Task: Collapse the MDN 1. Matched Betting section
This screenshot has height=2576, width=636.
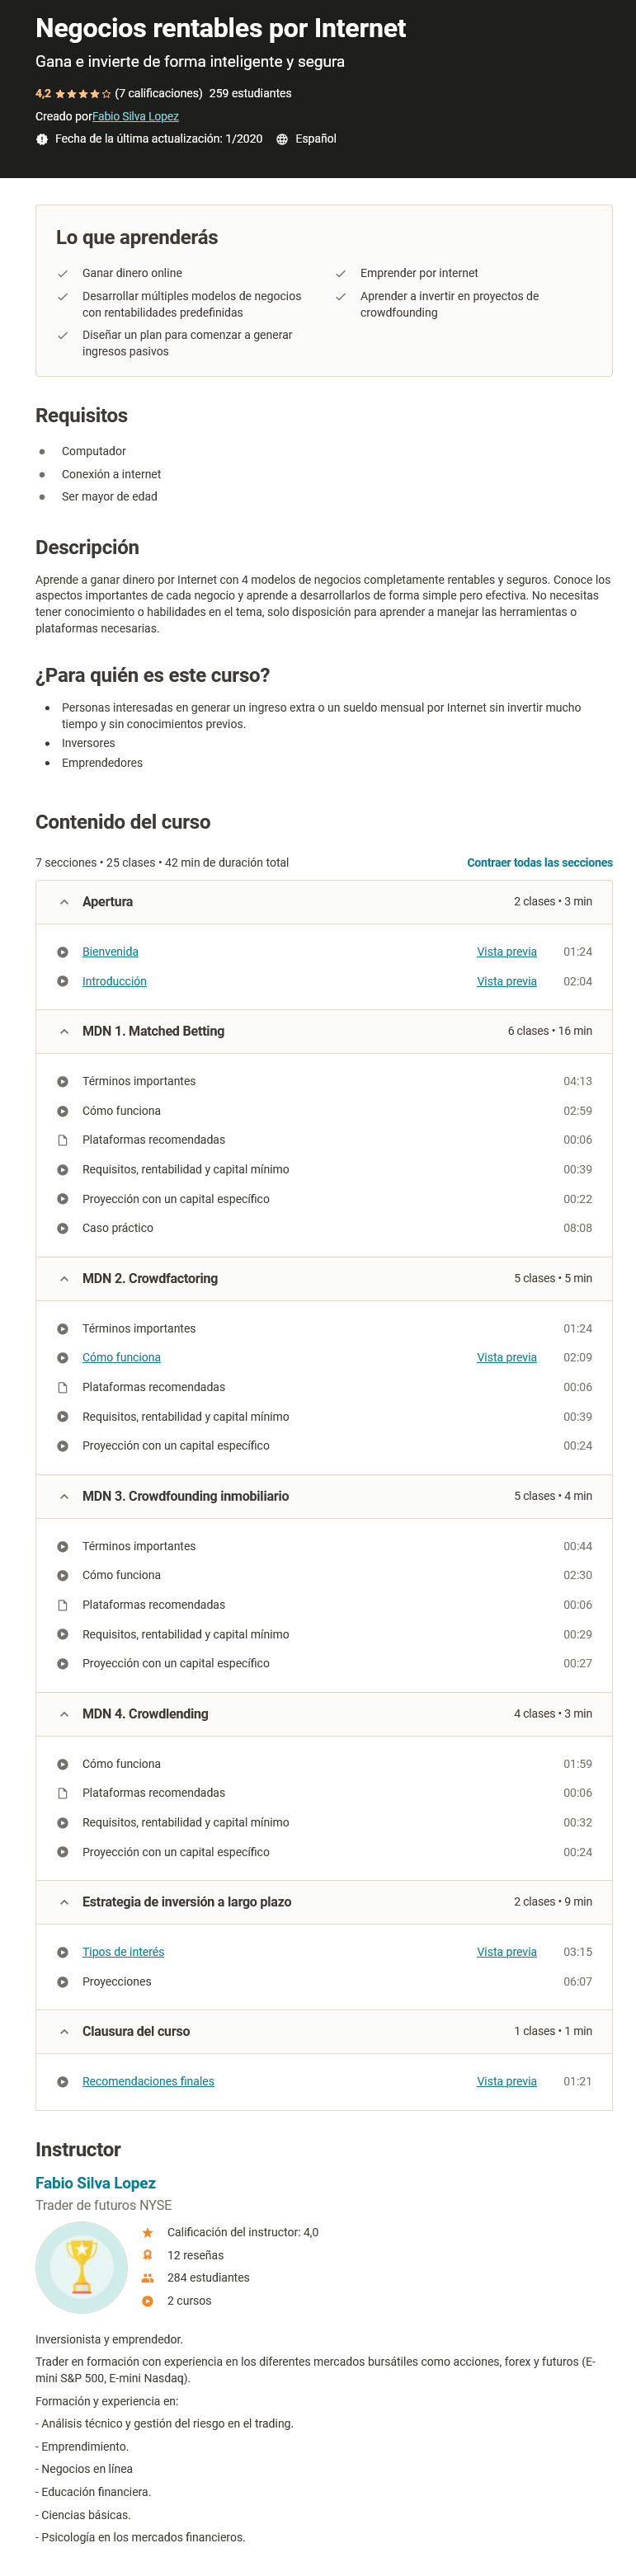Action: (64, 1031)
